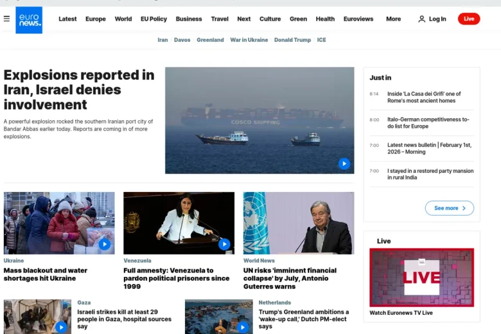Open restored party mansion India story
The height and width of the screenshot is (334, 501).
click(430, 174)
